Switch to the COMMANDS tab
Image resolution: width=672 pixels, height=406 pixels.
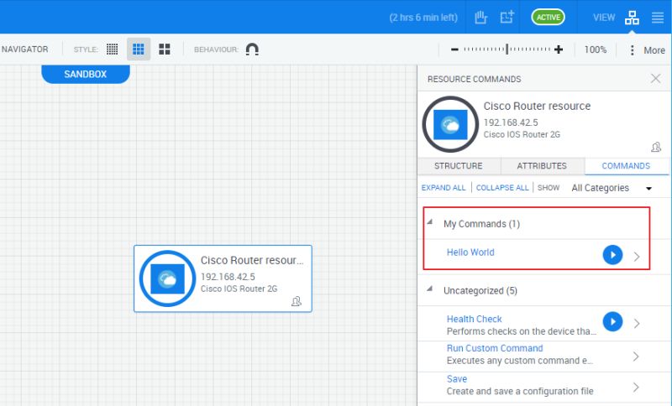pos(626,166)
